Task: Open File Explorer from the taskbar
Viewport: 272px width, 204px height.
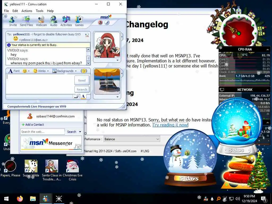Action: point(33,199)
